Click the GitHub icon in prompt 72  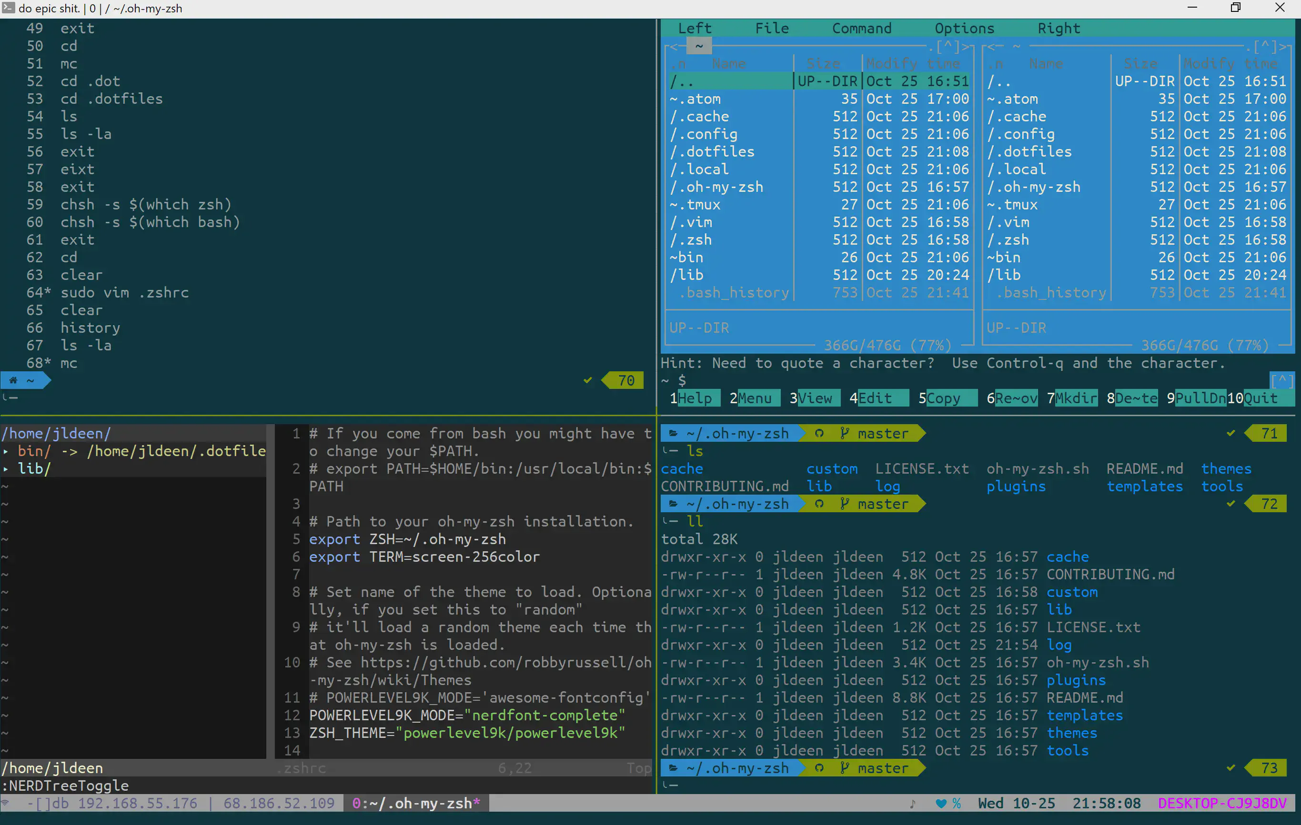click(x=819, y=504)
